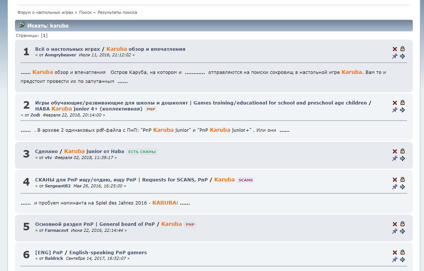Select page 1 in 'Страницы'
The height and width of the screenshot is (271, 424).
(x=44, y=35)
